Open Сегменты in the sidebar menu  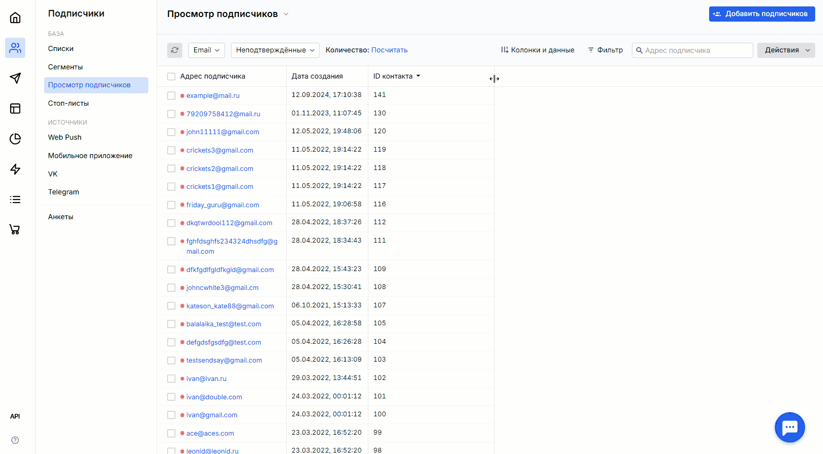click(x=65, y=67)
